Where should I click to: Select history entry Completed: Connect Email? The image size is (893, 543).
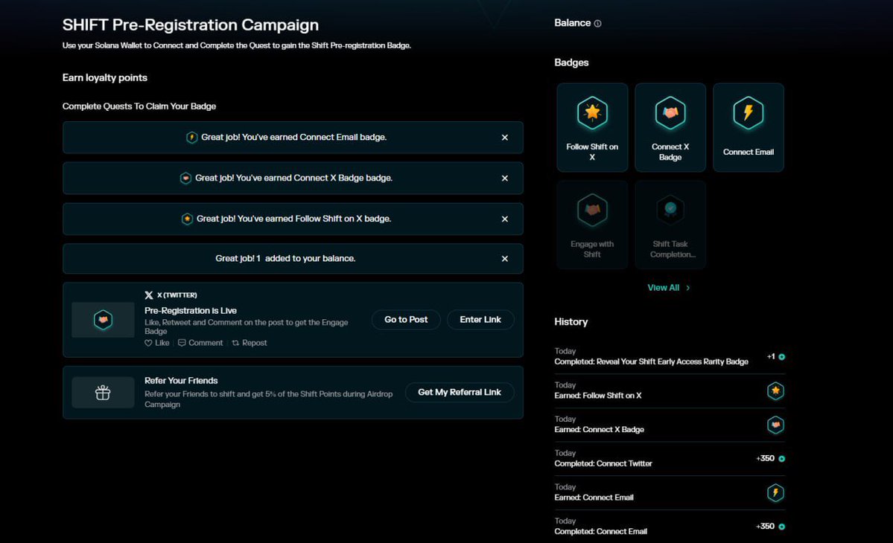(670, 527)
